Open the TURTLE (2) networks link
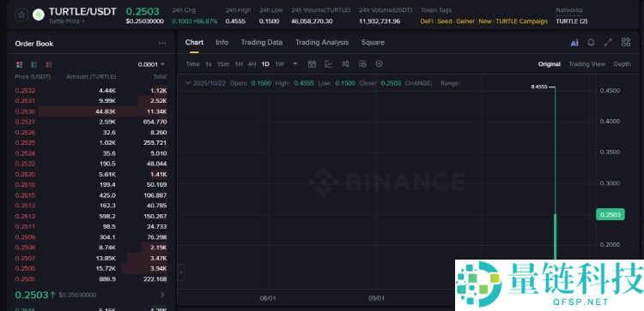The height and width of the screenshot is (311, 644). [x=571, y=21]
